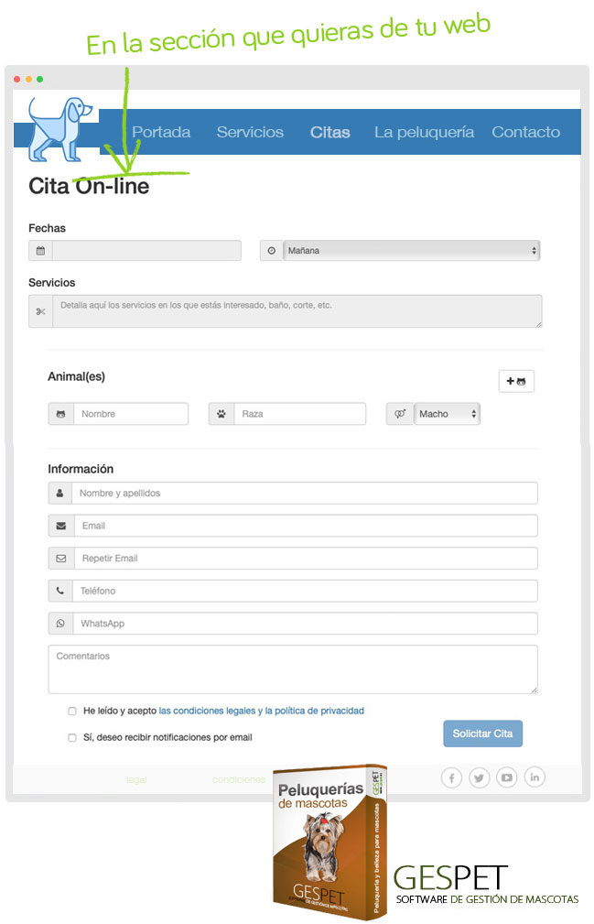Click the blue dog logo

pos(57,128)
